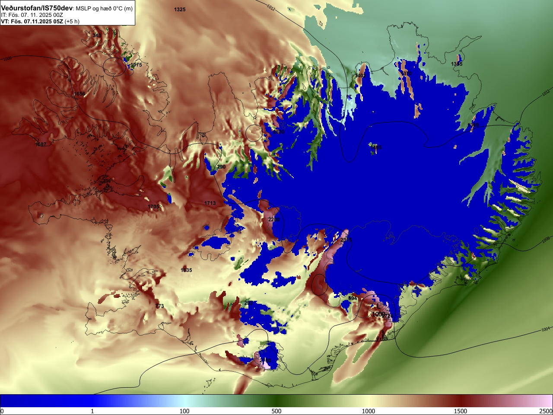Viewport: 553px width, 415px height.
Task: Click the "1008" isobar label on the left edge
Action: tap(8, 58)
